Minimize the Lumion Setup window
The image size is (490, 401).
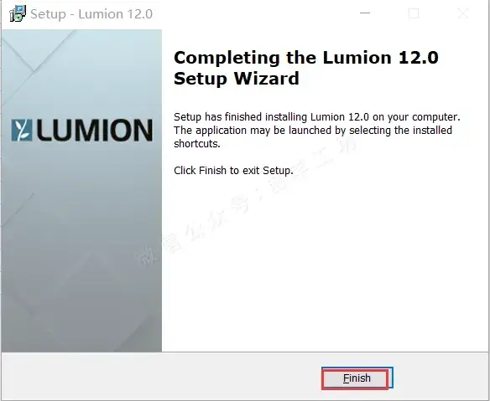[x=365, y=13]
